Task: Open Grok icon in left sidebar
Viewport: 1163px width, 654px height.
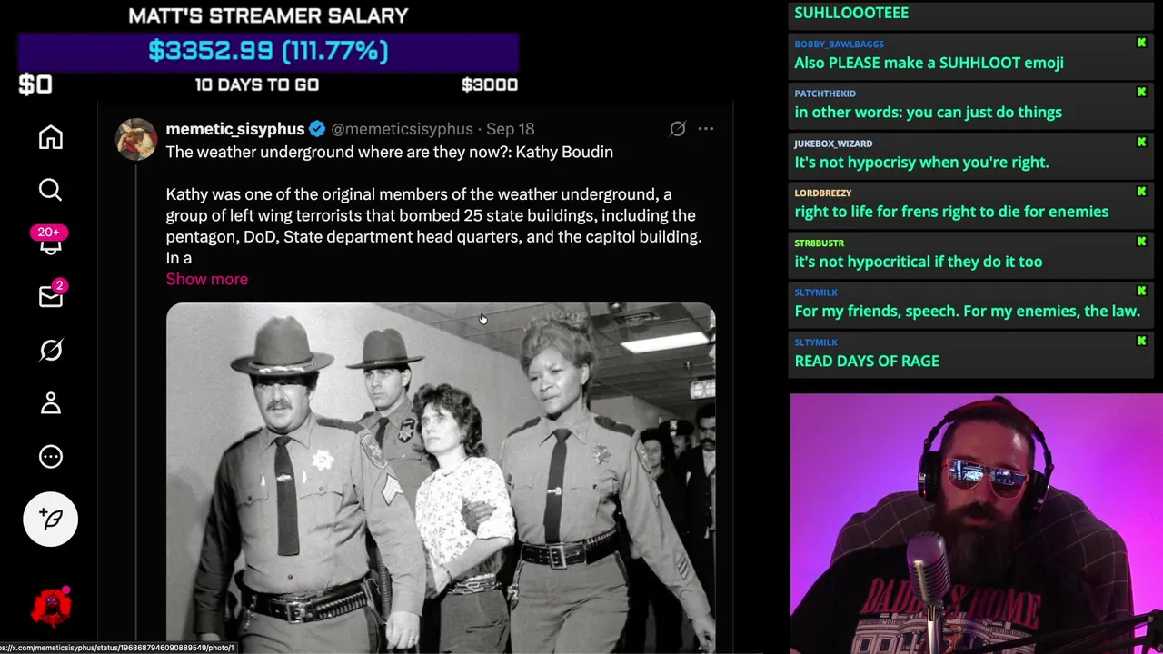Action: (51, 350)
